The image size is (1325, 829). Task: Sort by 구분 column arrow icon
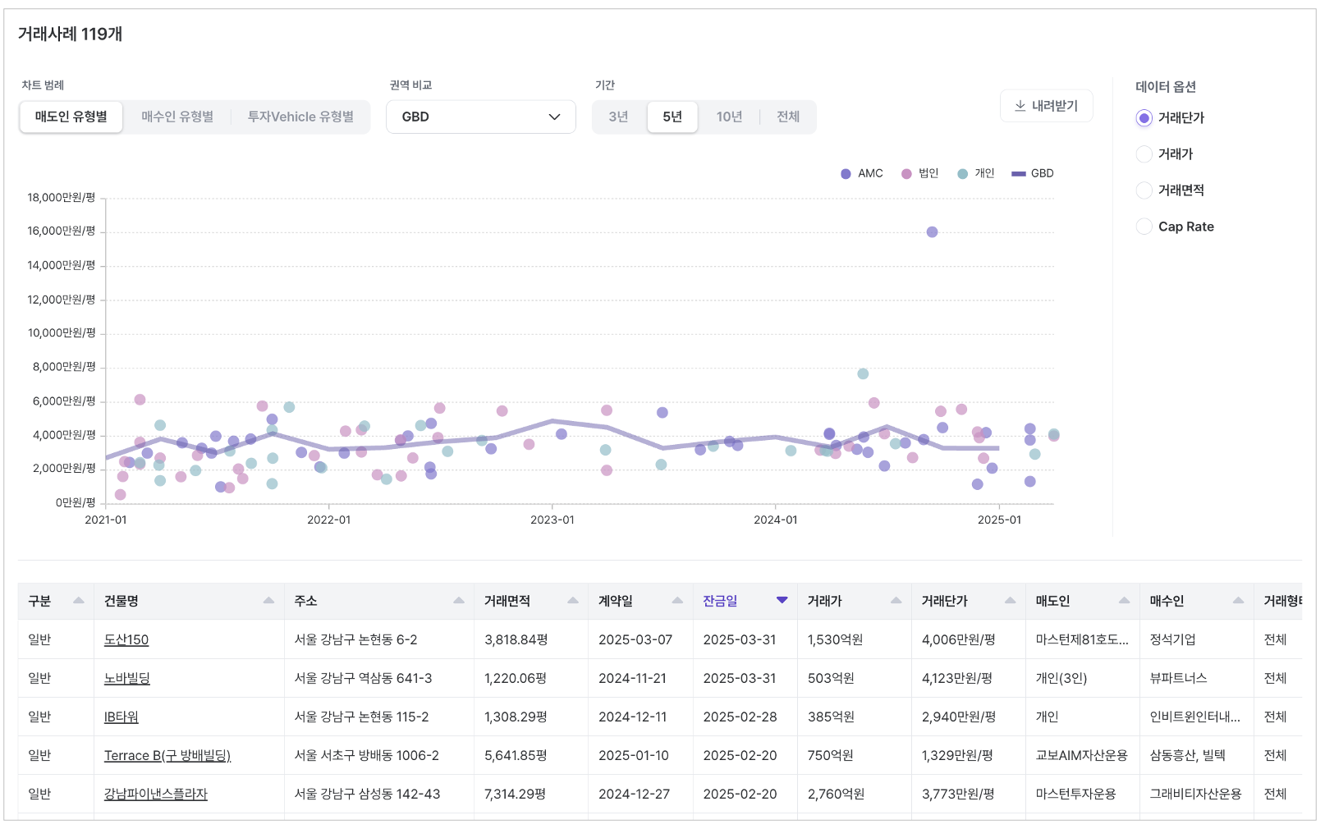point(79,601)
